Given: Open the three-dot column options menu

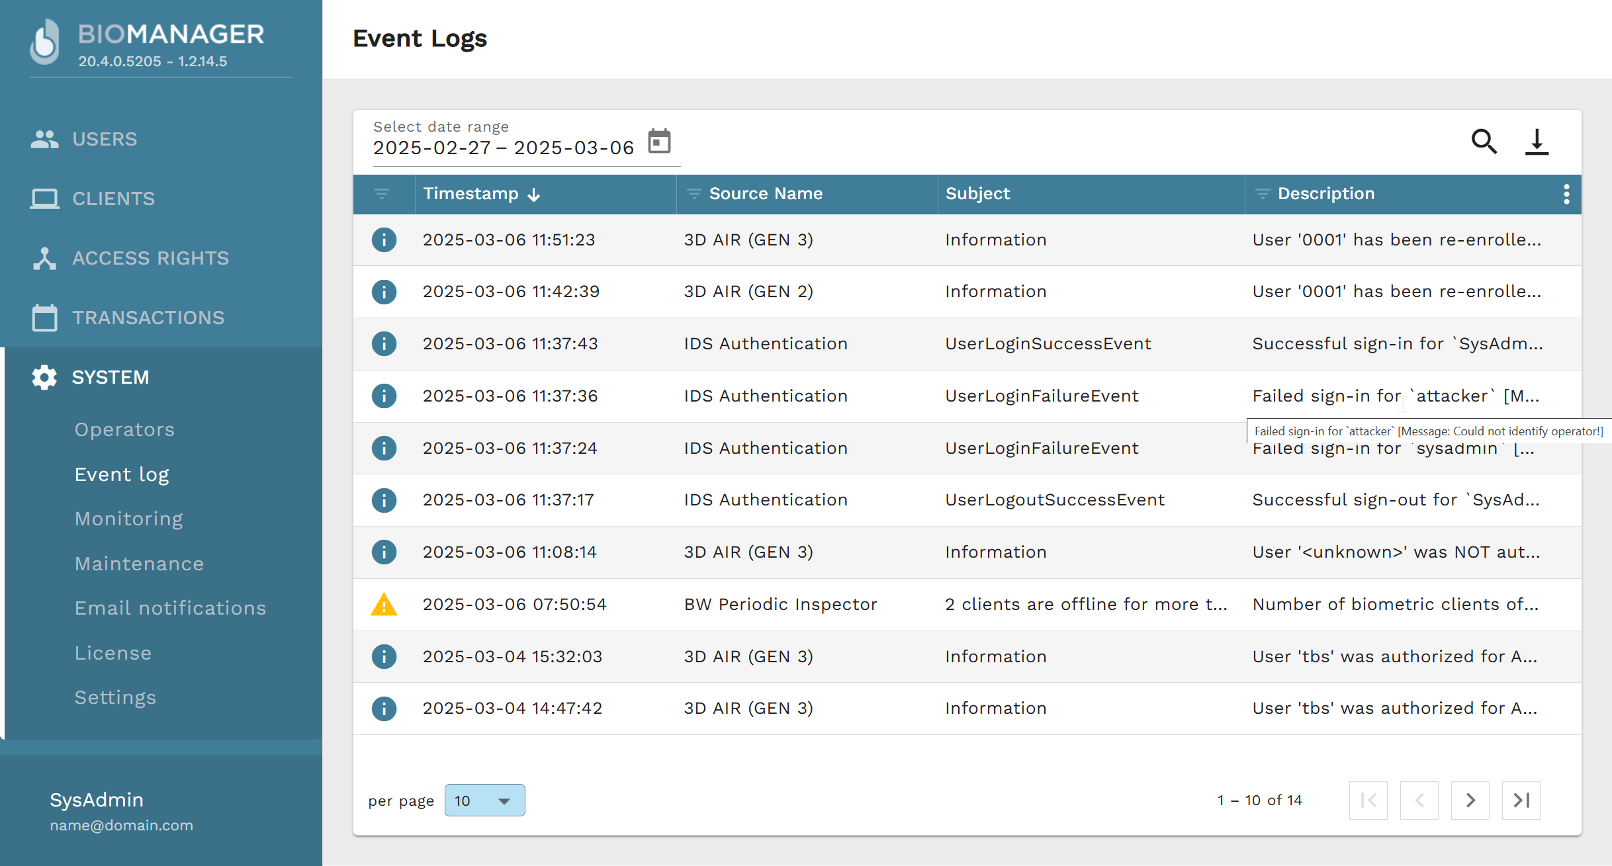Looking at the screenshot, I should [1566, 194].
